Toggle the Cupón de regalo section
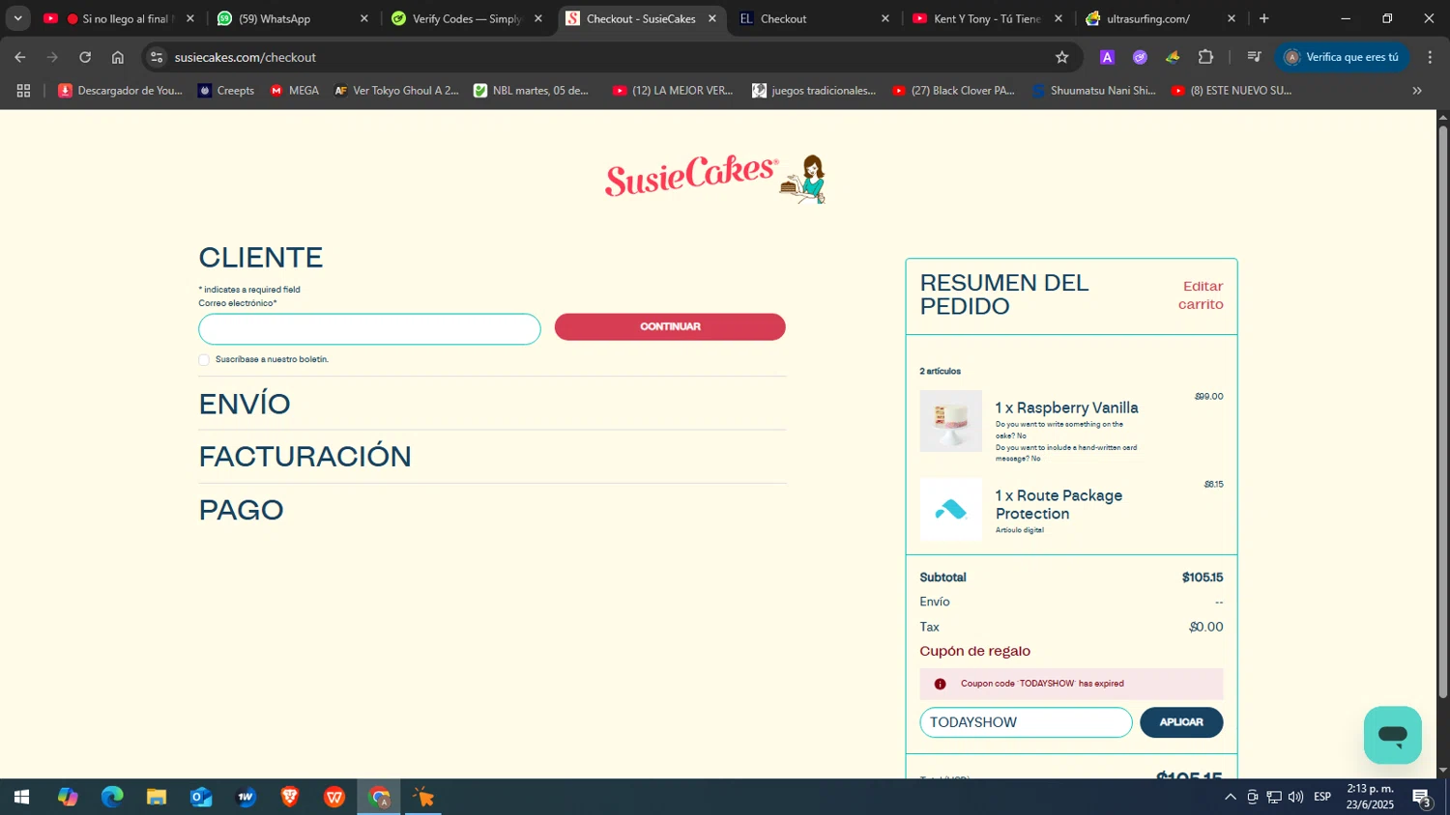The height and width of the screenshot is (815, 1450). click(974, 651)
